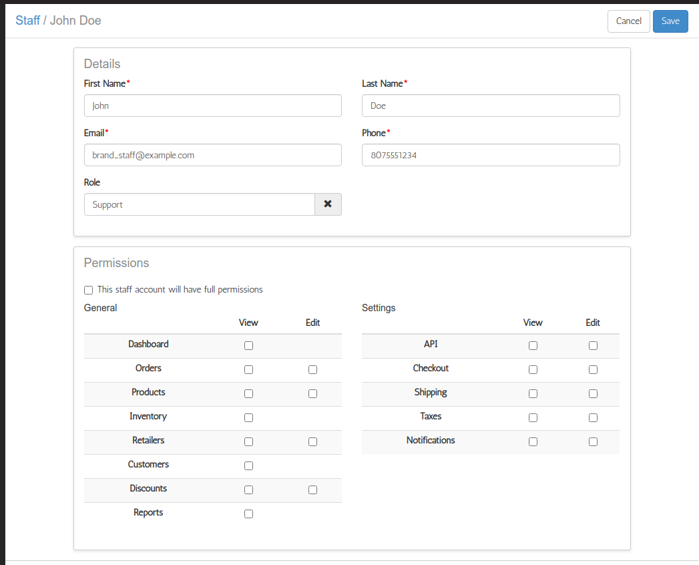699x565 pixels.
Task: Check Customers View permission
Action: tap(249, 466)
